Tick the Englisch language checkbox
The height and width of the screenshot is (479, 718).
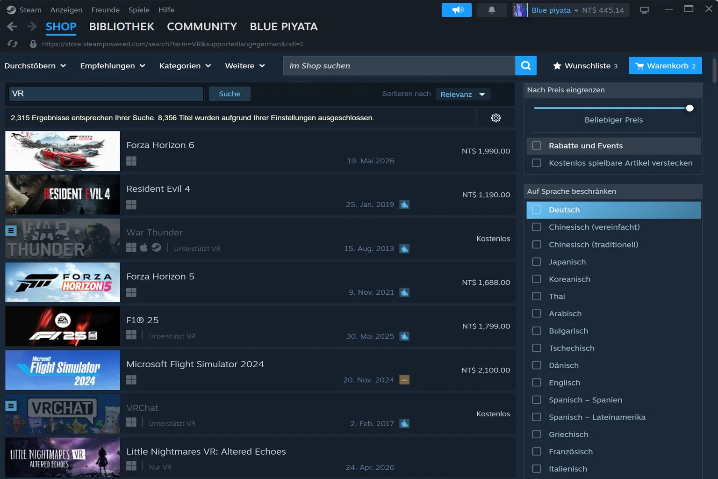click(537, 383)
